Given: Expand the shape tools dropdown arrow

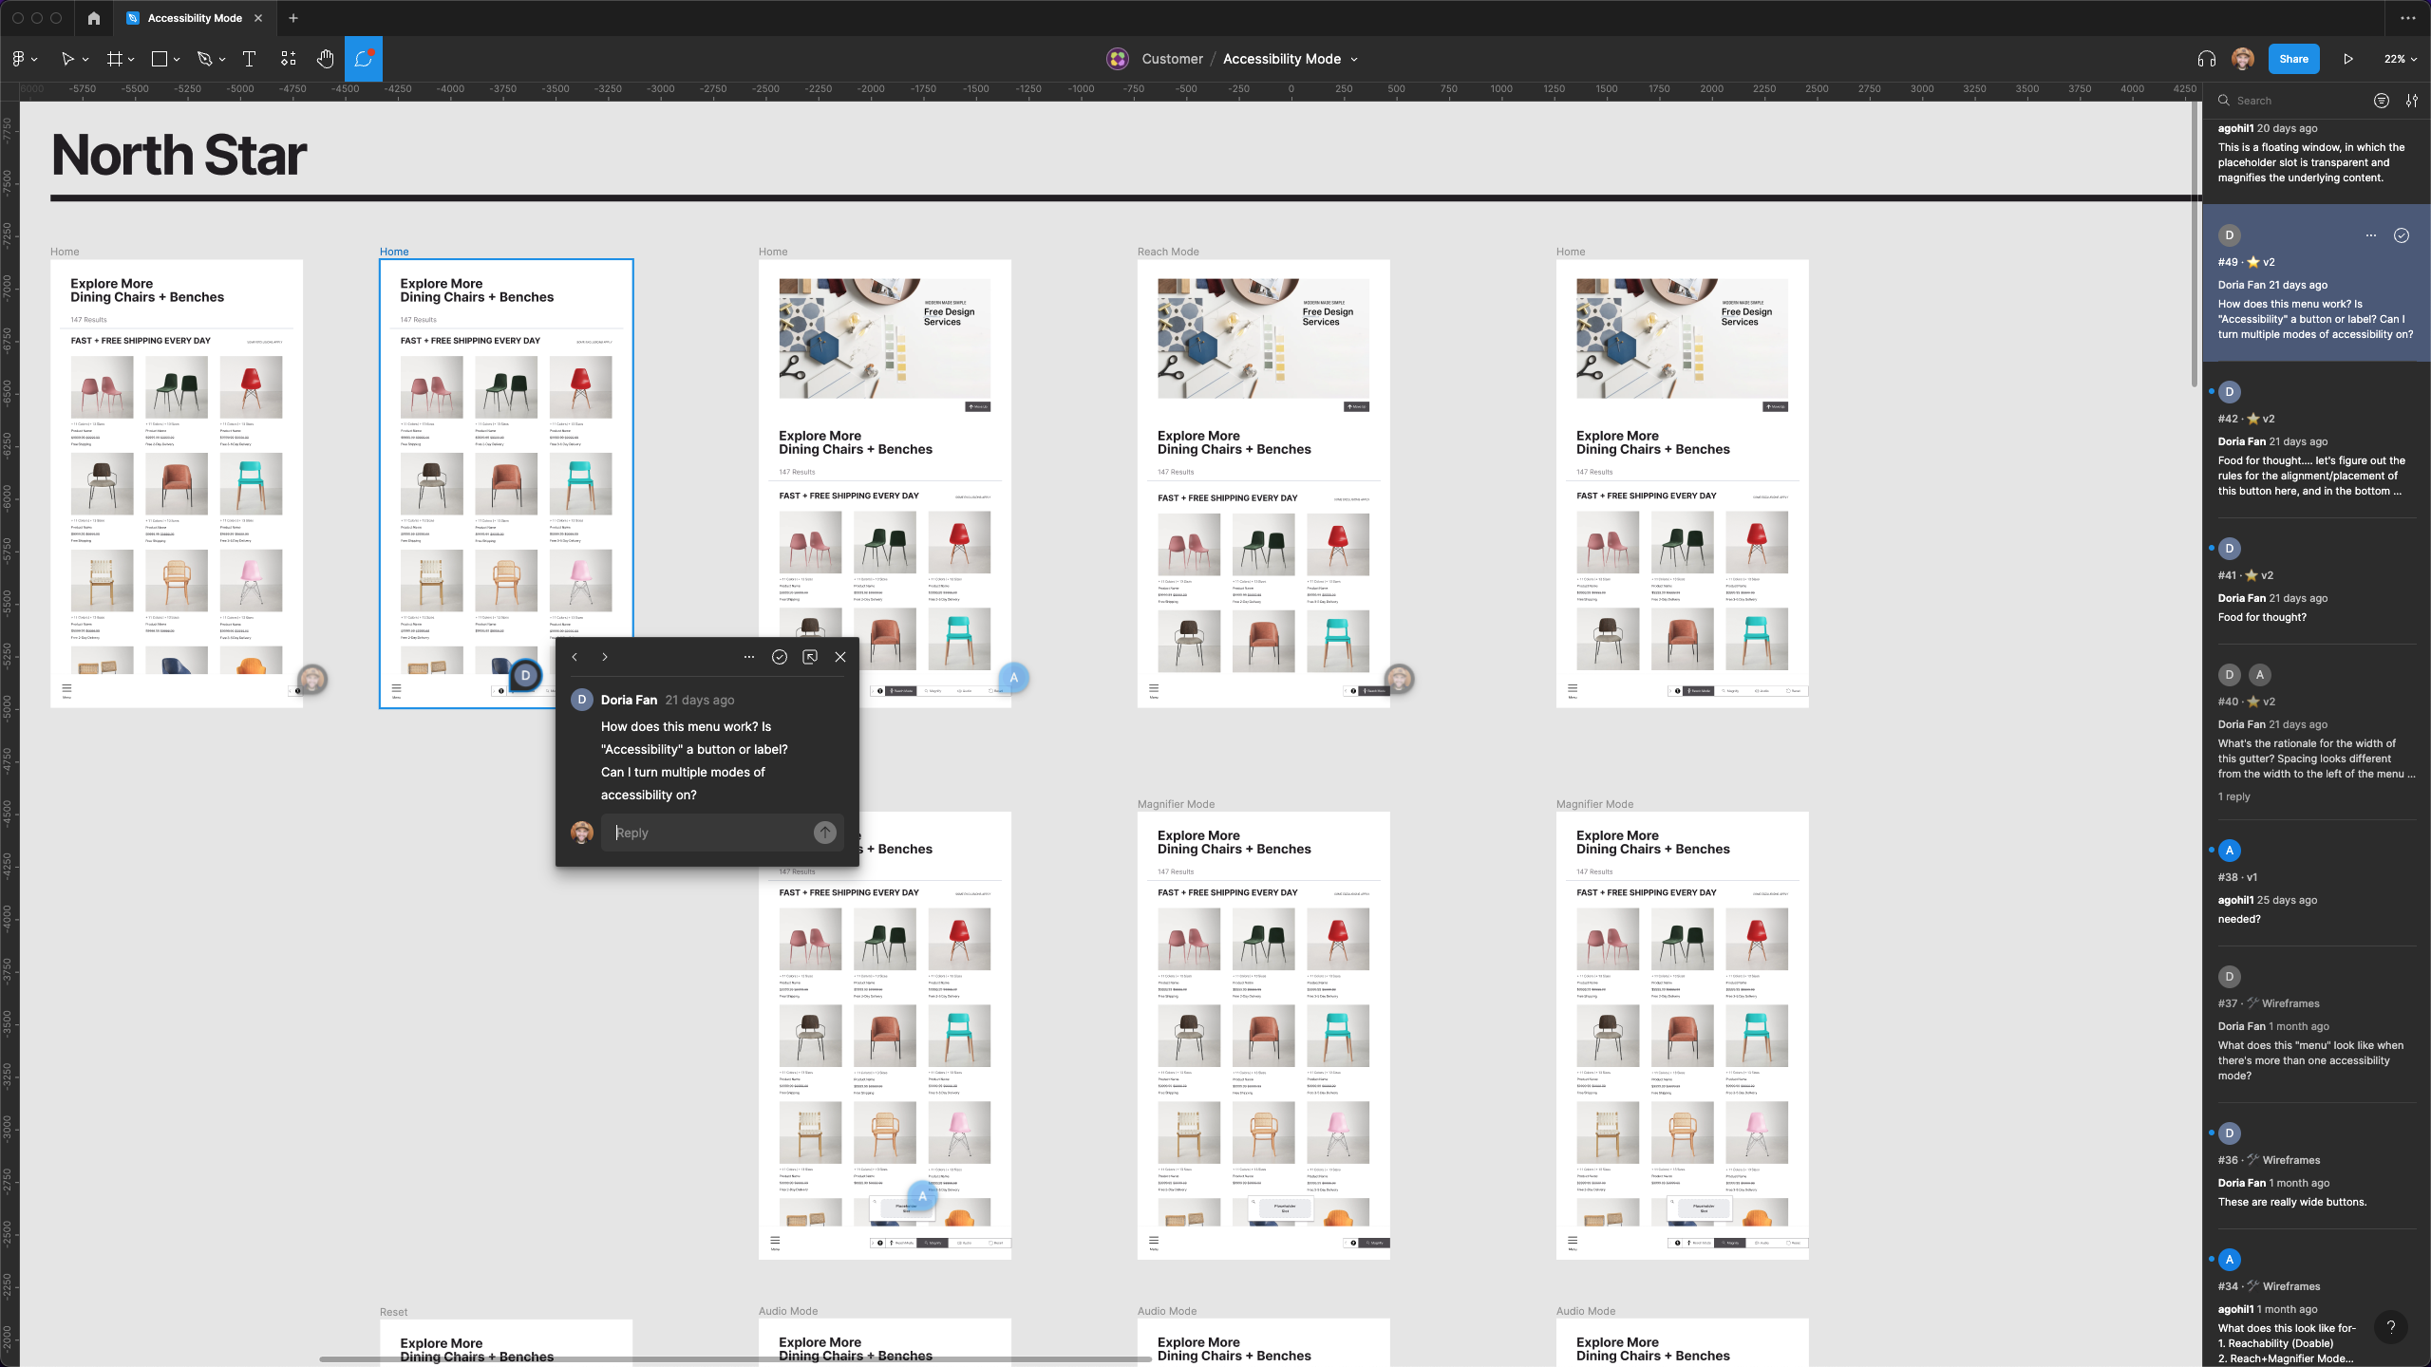Looking at the screenshot, I should click(x=177, y=60).
